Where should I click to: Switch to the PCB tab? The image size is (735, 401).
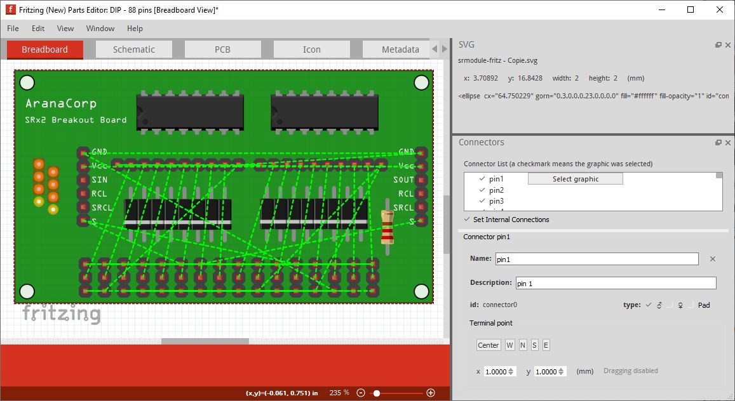(x=222, y=49)
